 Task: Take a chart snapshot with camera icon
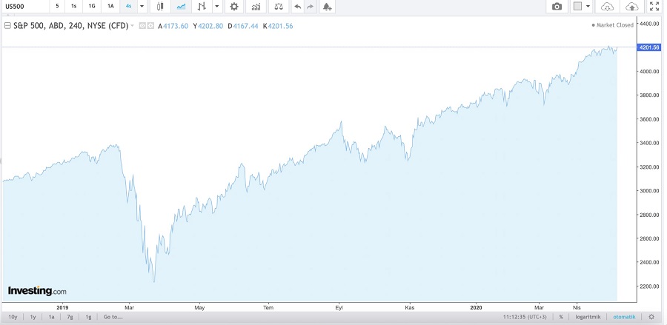click(557, 7)
